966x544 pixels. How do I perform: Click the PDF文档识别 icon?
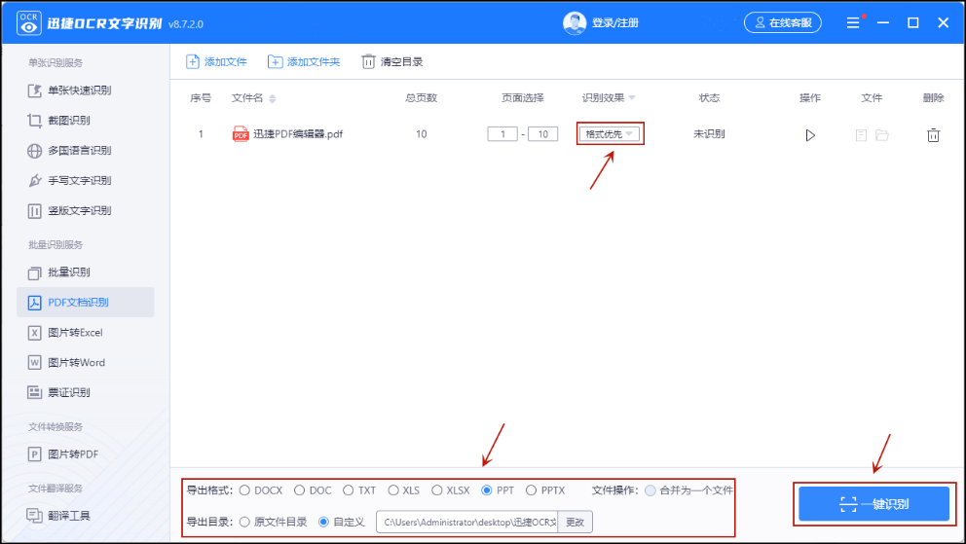pos(34,302)
